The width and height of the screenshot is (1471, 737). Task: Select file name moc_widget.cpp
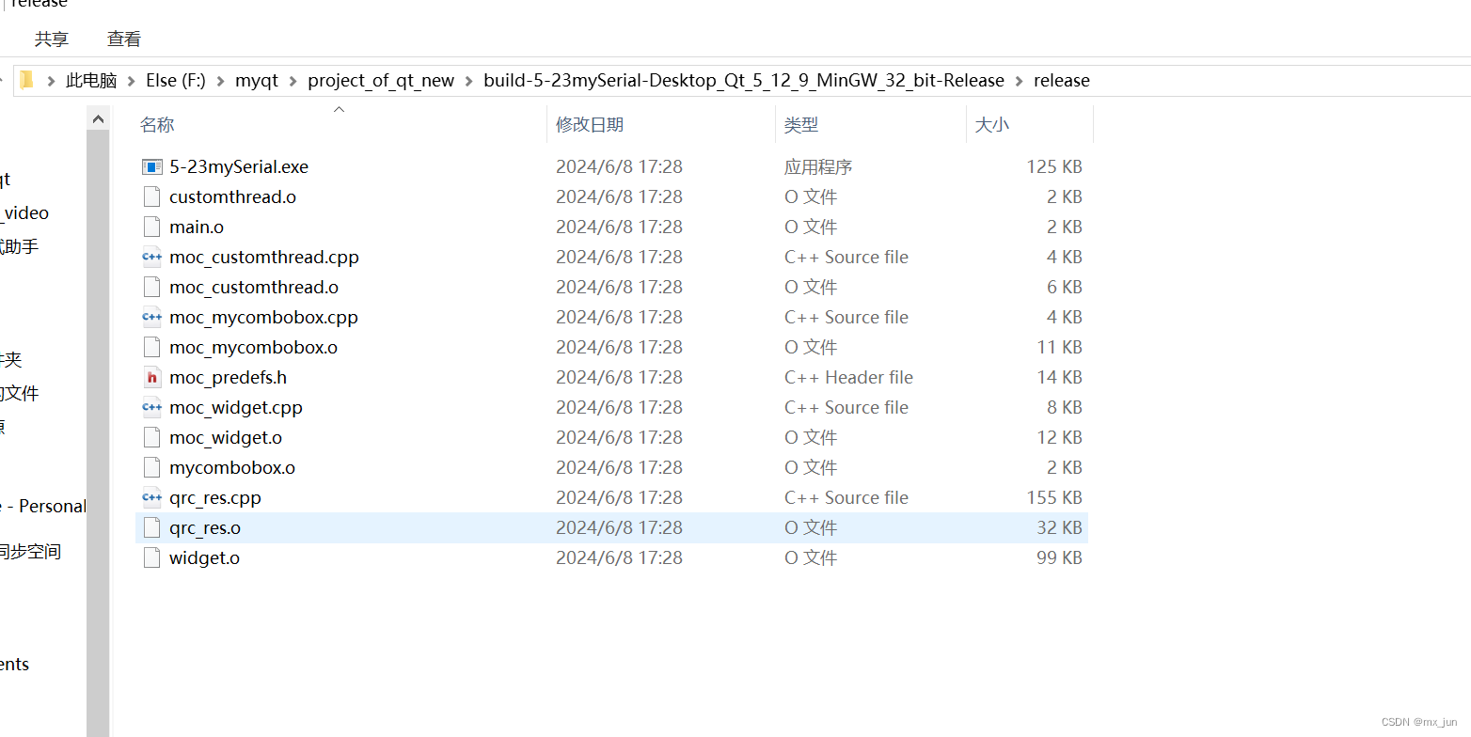236,407
